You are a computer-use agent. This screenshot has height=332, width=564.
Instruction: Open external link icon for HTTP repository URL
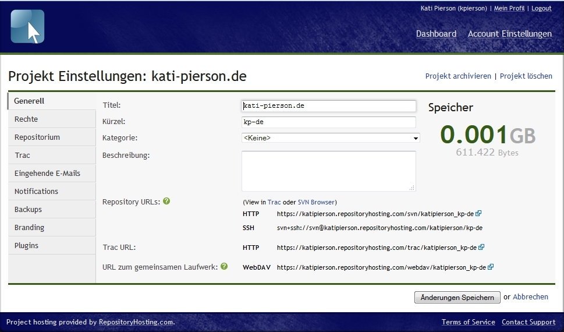click(478, 214)
